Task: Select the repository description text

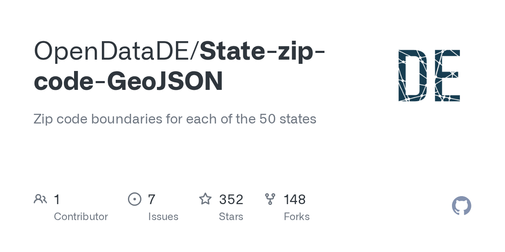Action: click(175, 119)
